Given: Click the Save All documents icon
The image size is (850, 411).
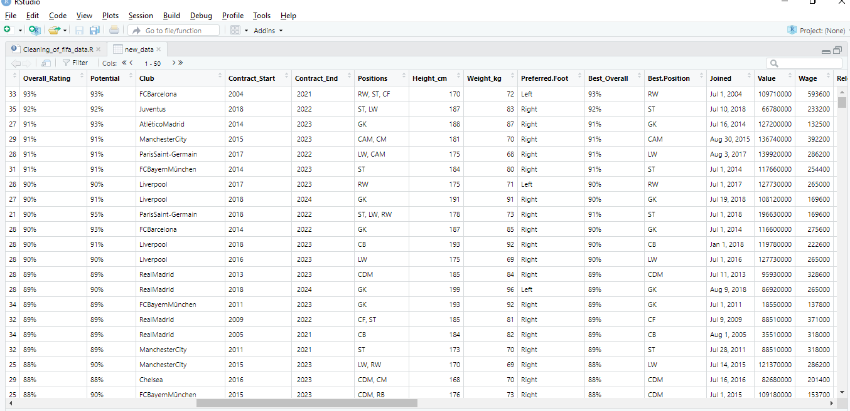Looking at the screenshot, I should (x=94, y=30).
